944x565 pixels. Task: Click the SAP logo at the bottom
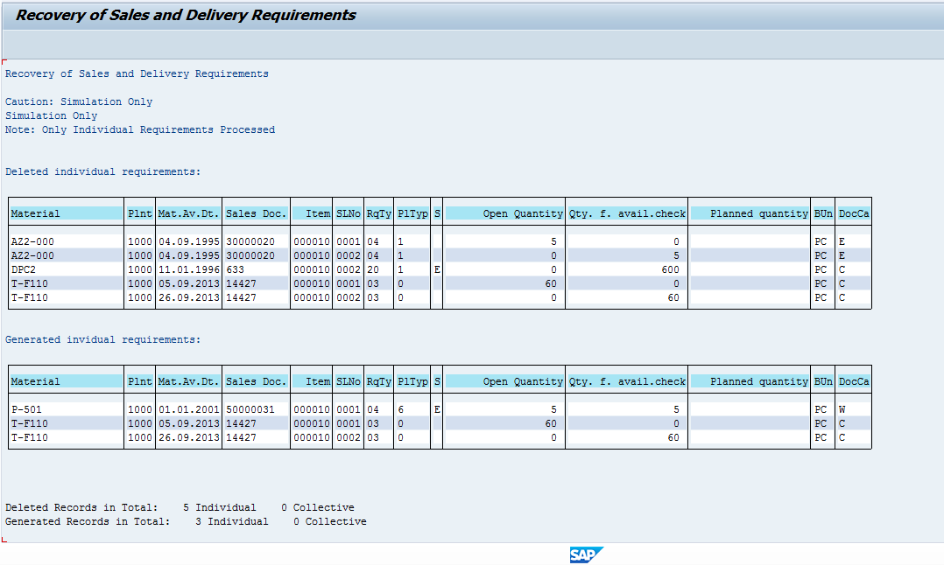click(586, 555)
